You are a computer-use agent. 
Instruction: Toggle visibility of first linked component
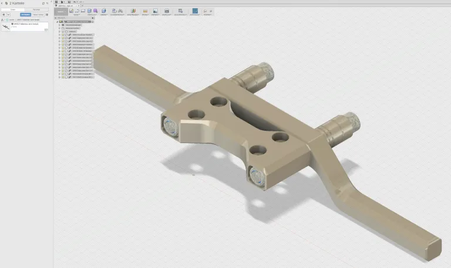tap(63, 35)
